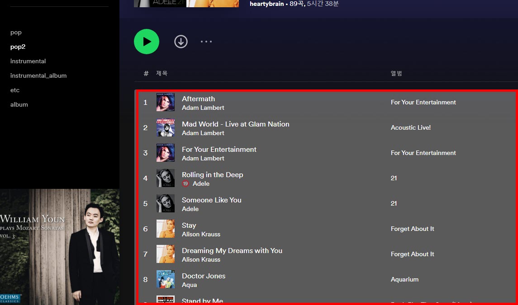The width and height of the screenshot is (518, 305).
Task: Select the Doctor Jones track title
Action: (x=204, y=276)
